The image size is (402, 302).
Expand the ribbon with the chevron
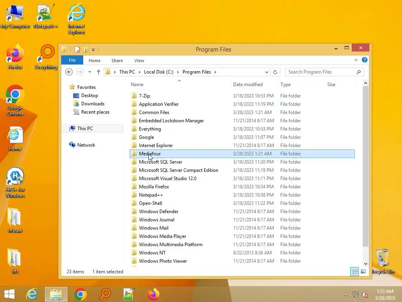point(356,60)
